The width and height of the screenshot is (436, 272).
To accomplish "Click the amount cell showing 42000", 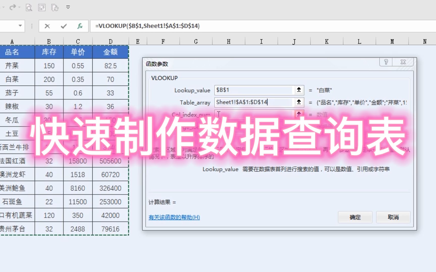I will [x=111, y=215].
